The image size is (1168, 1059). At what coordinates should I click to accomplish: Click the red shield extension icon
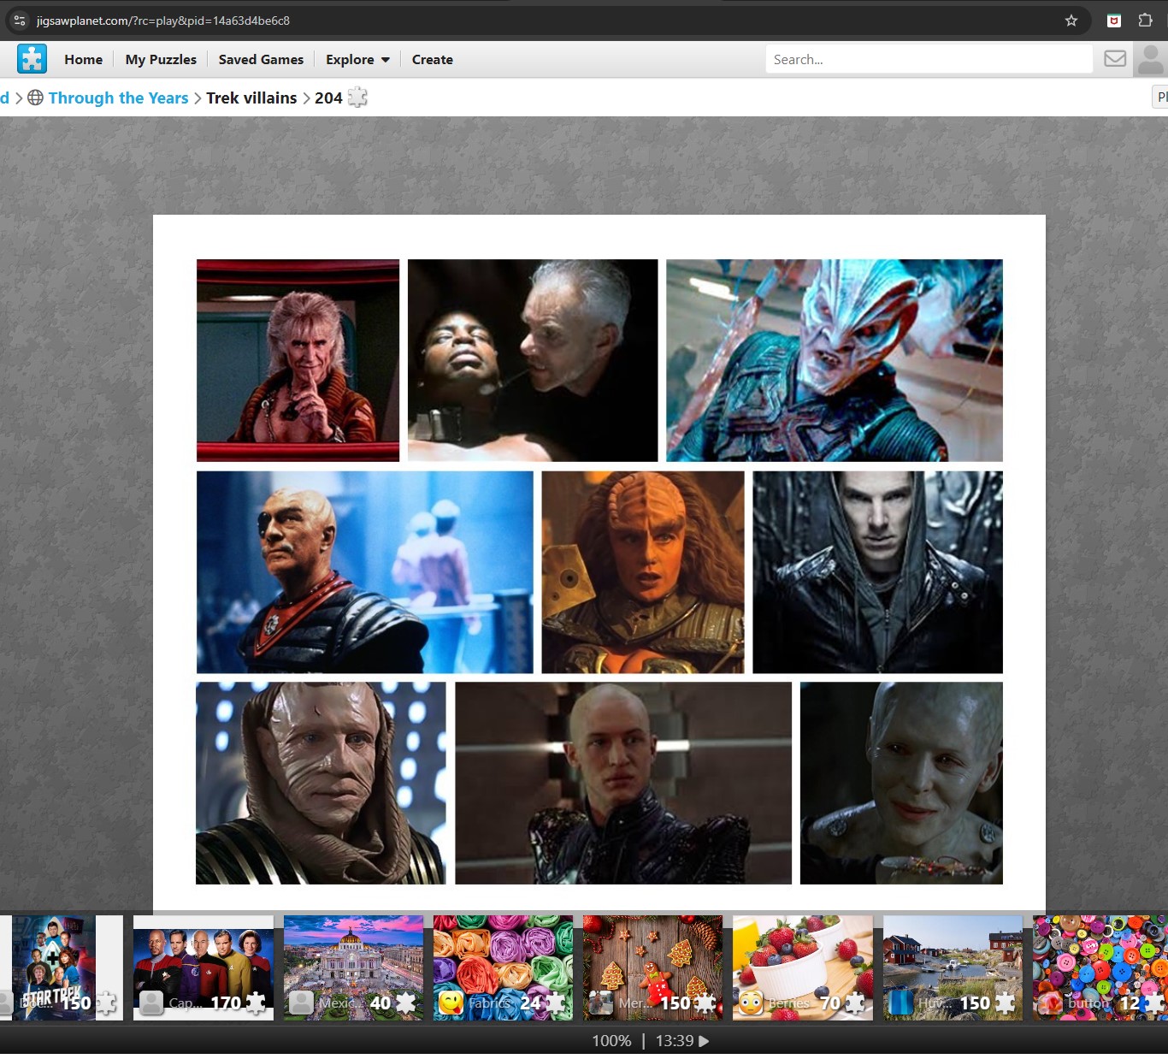coord(1113,21)
